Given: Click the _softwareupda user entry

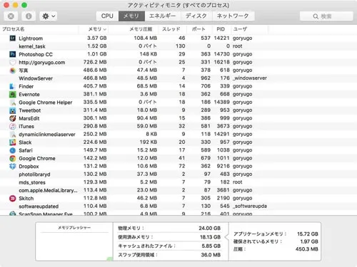Looking at the screenshot, I should pos(250,206).
